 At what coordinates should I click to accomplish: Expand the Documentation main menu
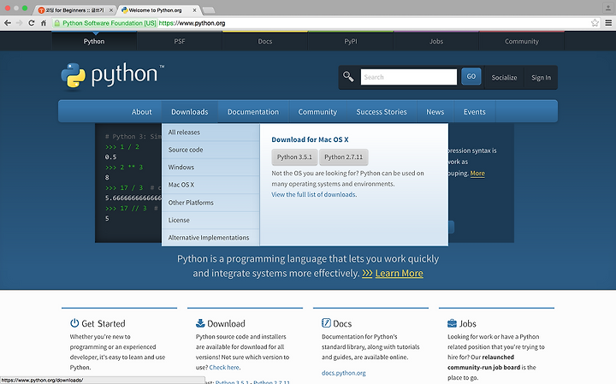coord(253,112)
